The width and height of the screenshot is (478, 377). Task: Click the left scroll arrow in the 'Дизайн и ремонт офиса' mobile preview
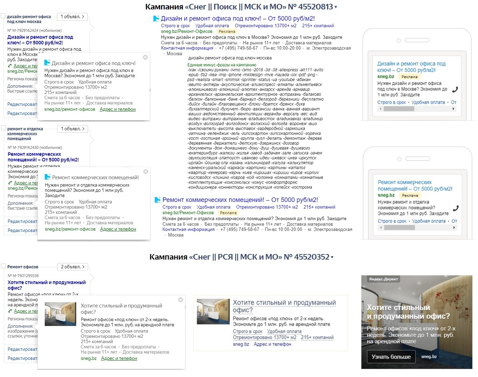pyautogui.click(x=381, y=109)
